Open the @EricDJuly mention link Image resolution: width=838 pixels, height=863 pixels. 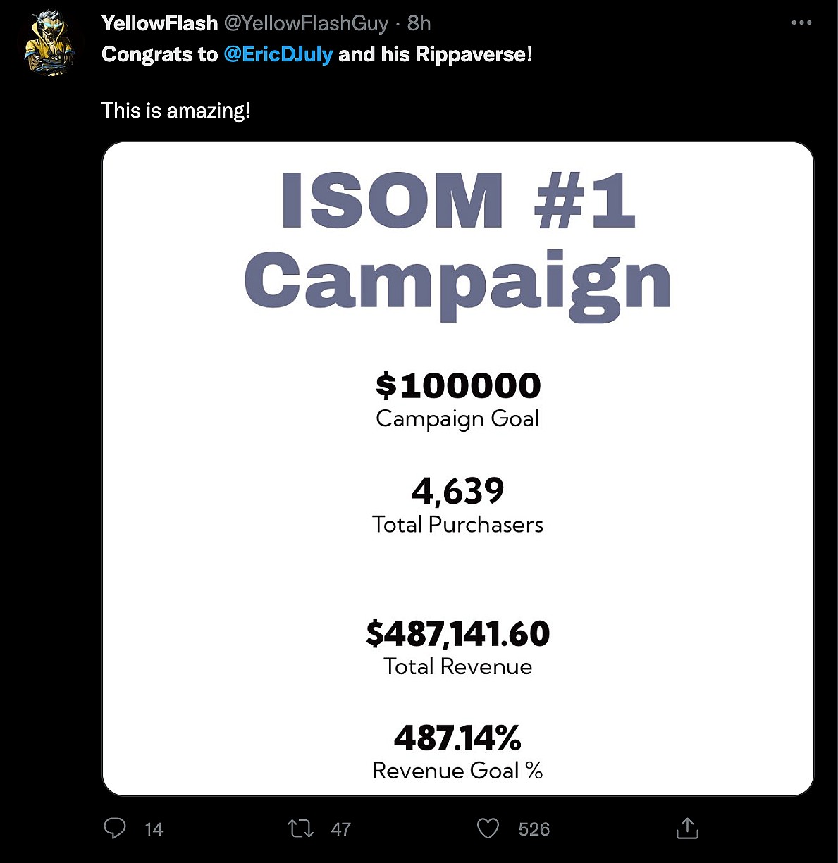(x=278, y=54)
